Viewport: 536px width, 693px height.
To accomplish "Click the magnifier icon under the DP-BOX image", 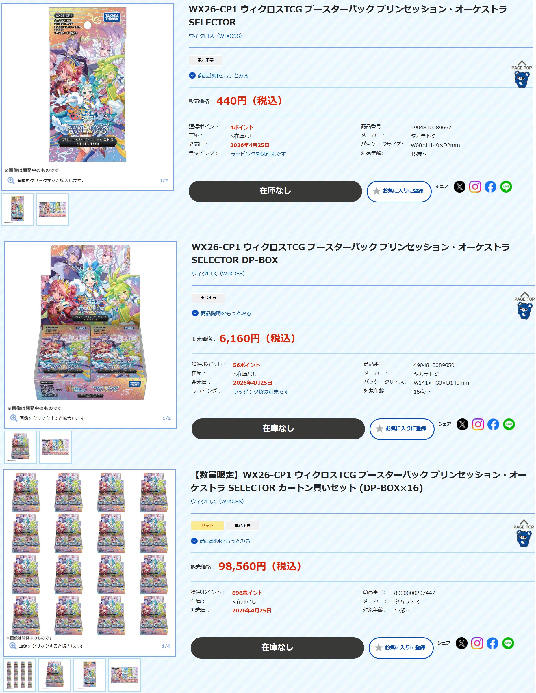I will [x=14, y=418].
